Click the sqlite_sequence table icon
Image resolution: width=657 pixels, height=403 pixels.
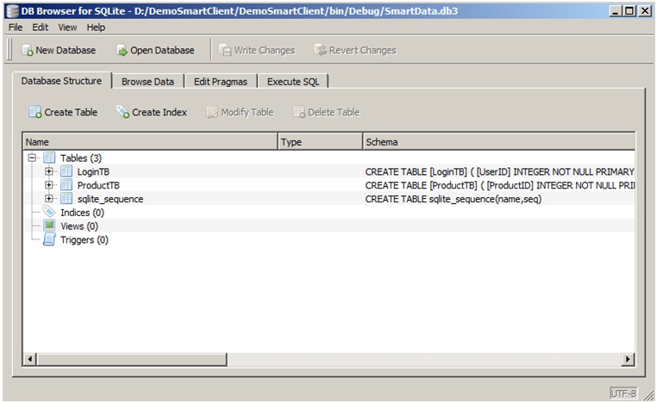point(66,198)
